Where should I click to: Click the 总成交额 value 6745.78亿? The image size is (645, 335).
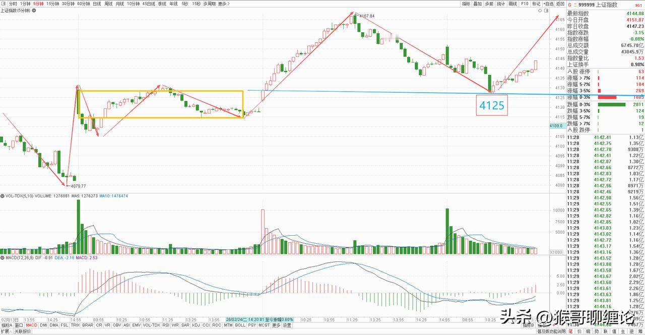tap(632, 45)
